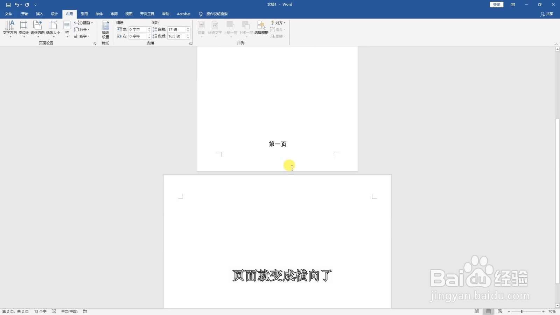Collapse the ribbon with the chevron

click(x=556, y=44)
